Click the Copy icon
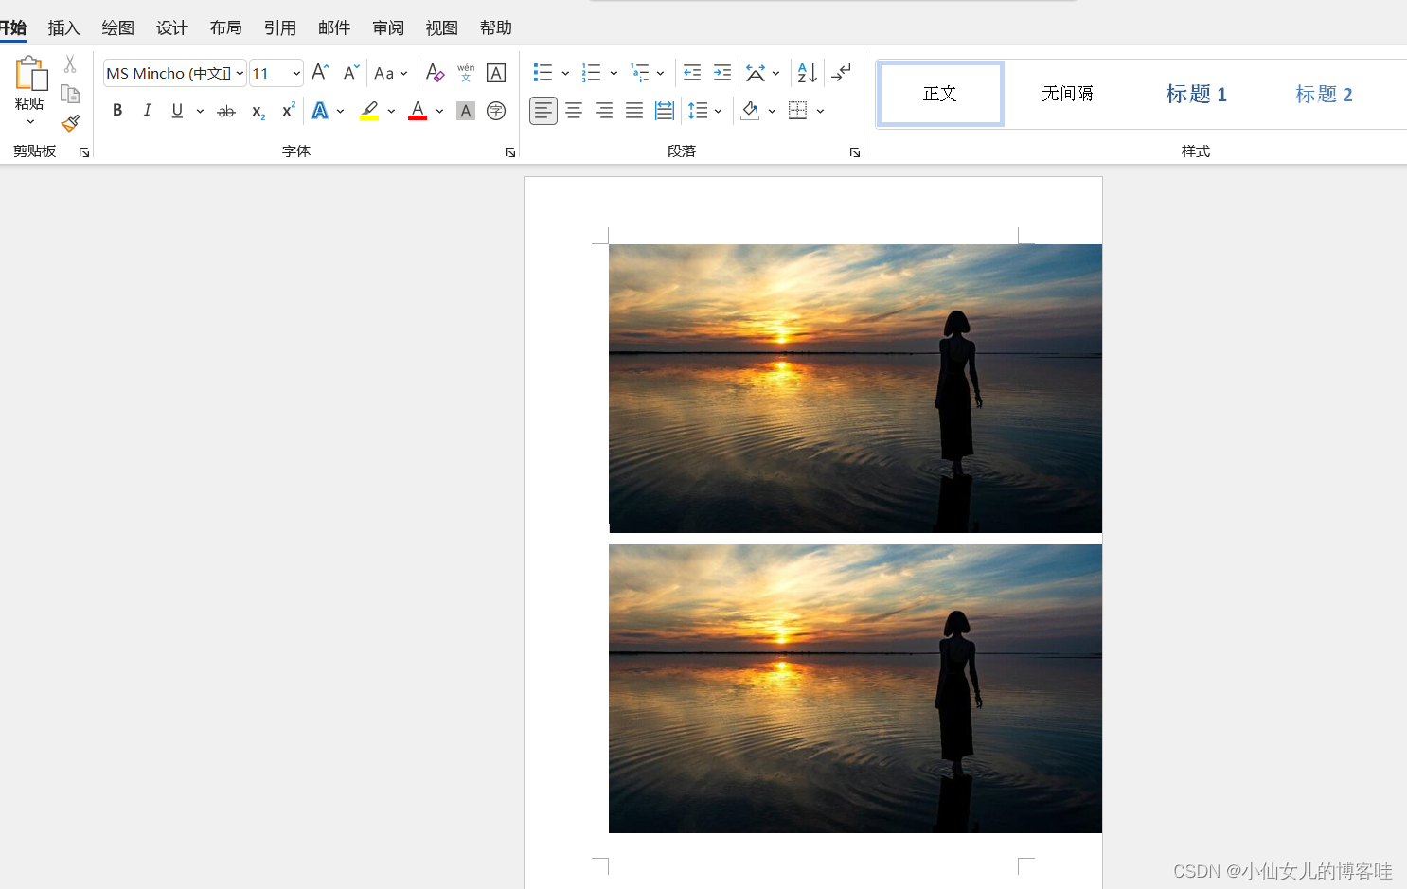The height and width of the screenshot is (889, 1407). pos(69,93)
